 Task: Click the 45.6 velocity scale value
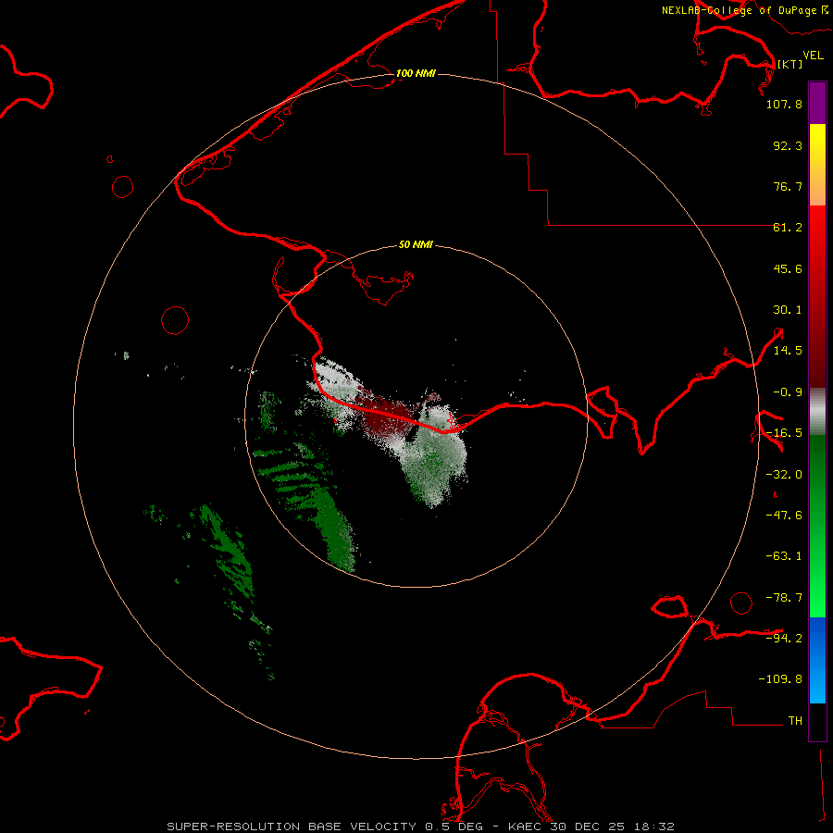tap(788, 268)
